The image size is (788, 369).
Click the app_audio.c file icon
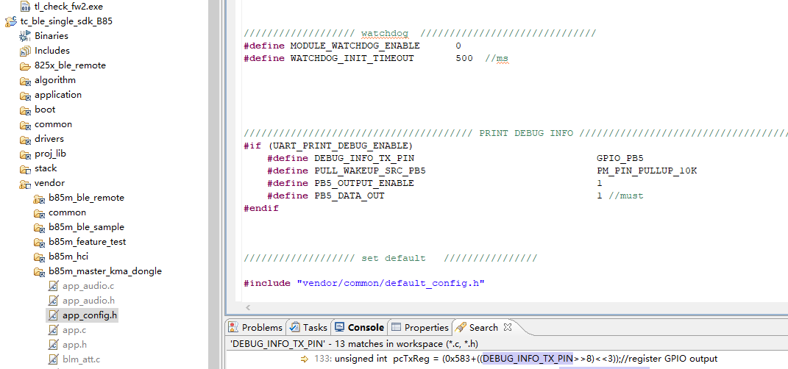click(53, 286)
